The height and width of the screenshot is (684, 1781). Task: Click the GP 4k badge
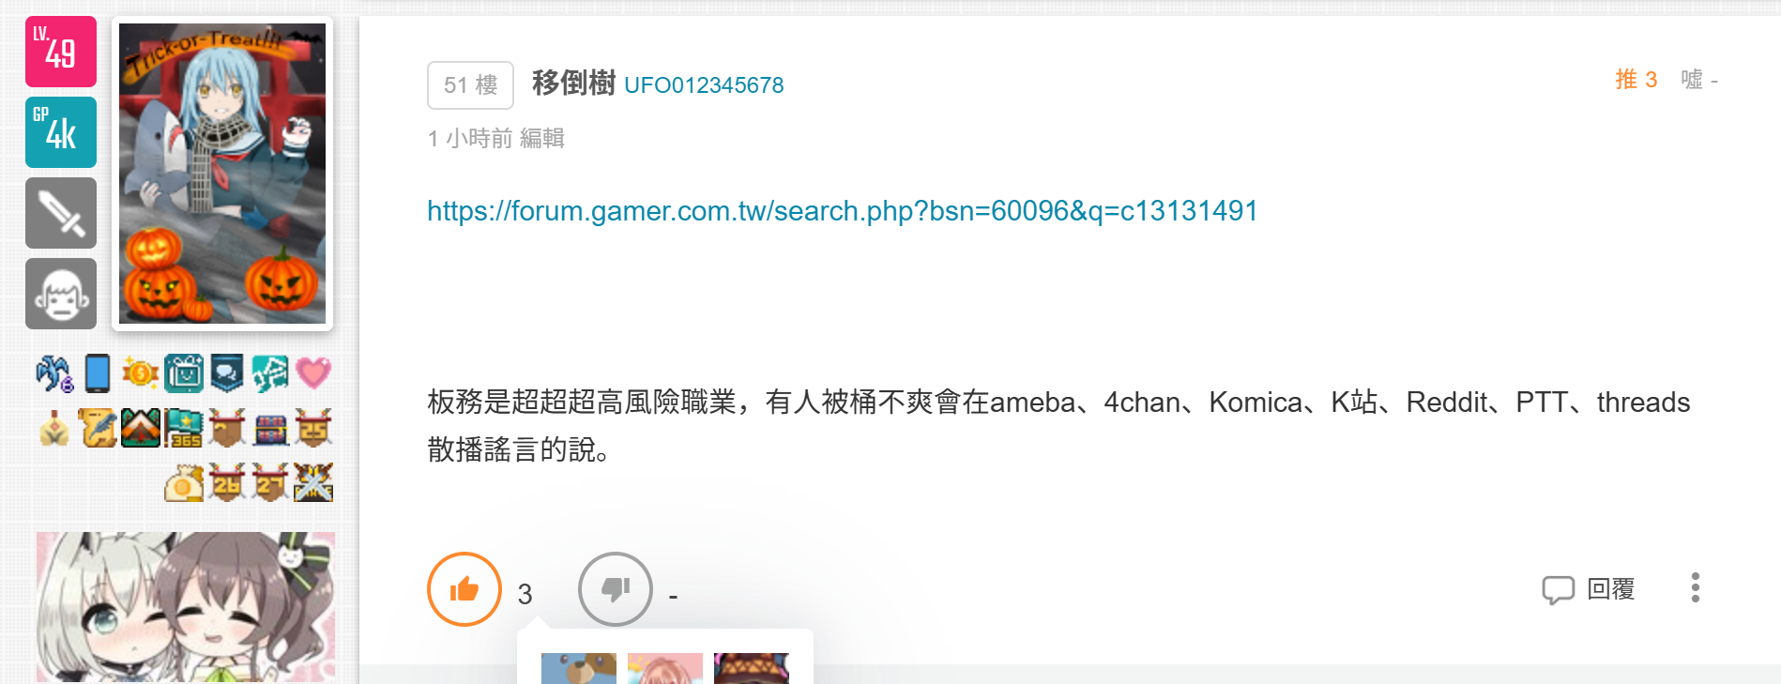pyautogui.click(x=61, y=132)
